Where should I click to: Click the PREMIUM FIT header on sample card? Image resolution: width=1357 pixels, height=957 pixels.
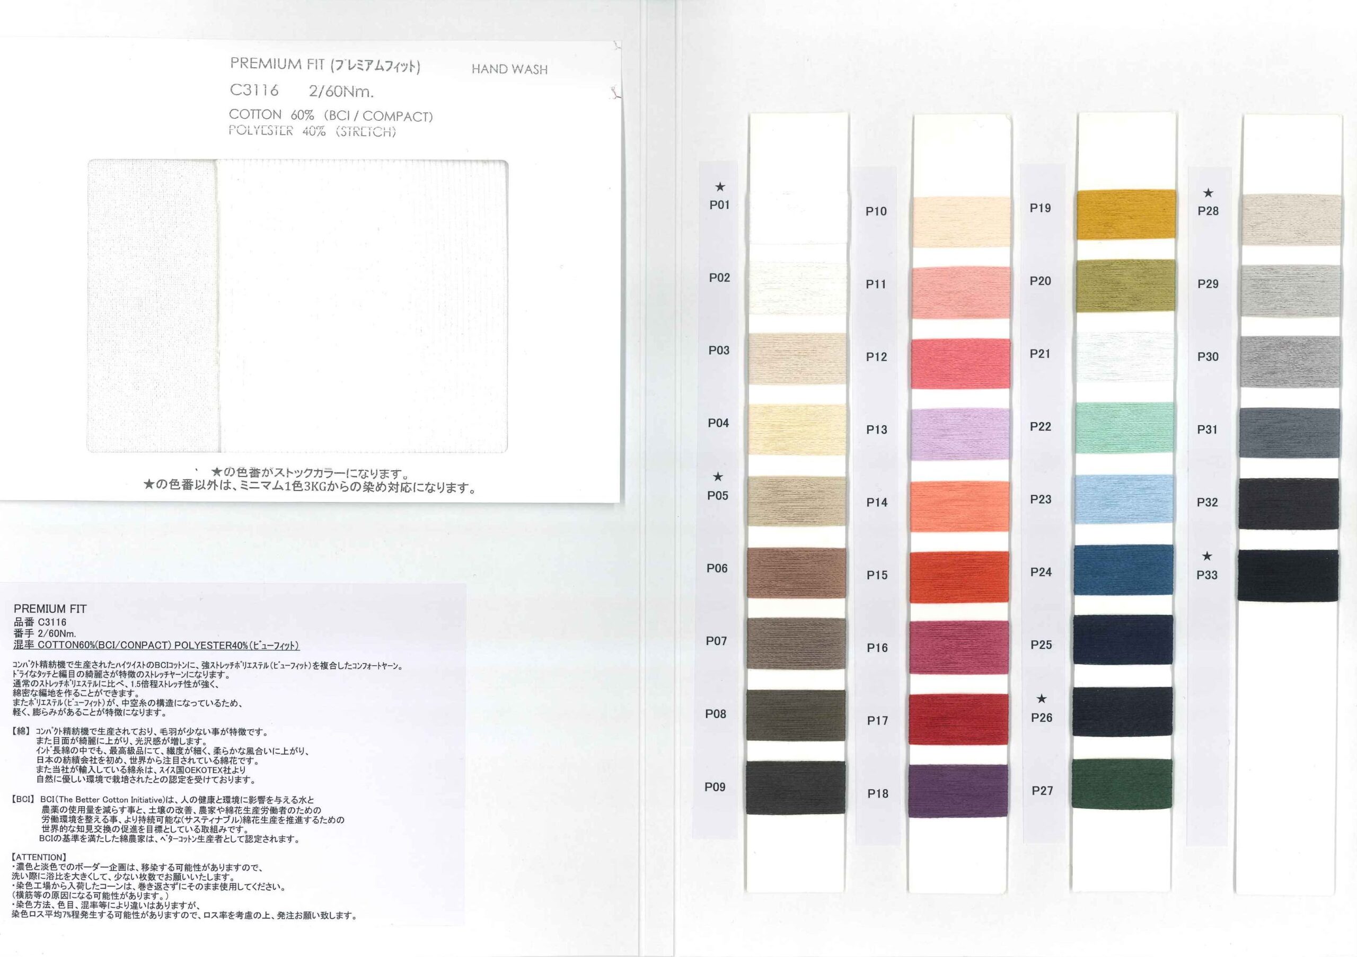coord(325,65)
